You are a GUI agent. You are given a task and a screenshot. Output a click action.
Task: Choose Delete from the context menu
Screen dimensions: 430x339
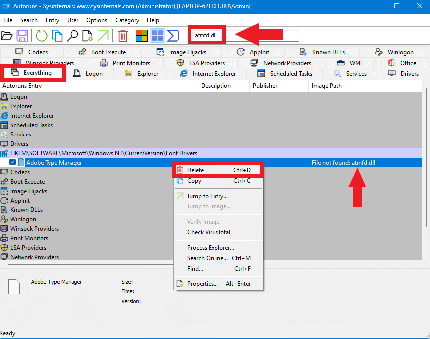[x=218, y=170]
